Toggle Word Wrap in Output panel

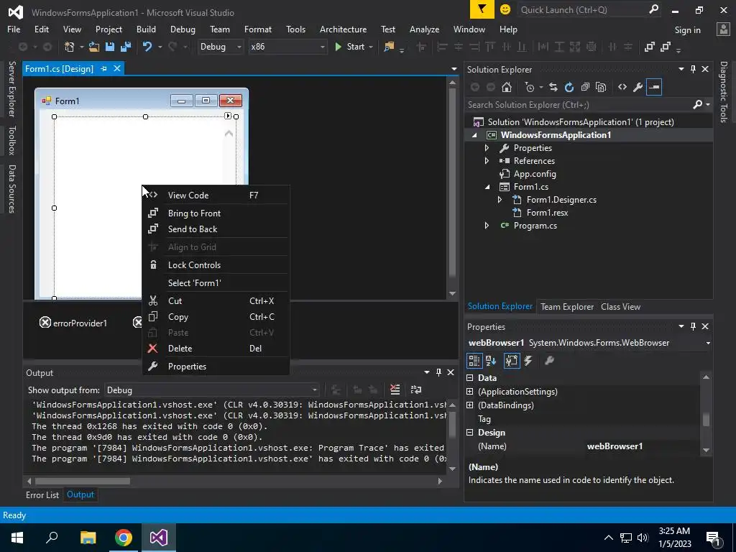coord(416,390)
